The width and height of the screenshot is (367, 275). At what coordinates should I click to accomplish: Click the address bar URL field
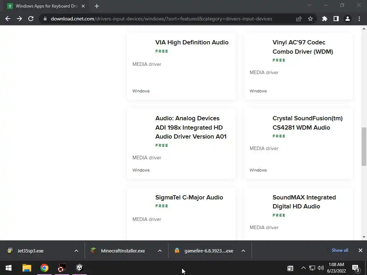point(161,19)
